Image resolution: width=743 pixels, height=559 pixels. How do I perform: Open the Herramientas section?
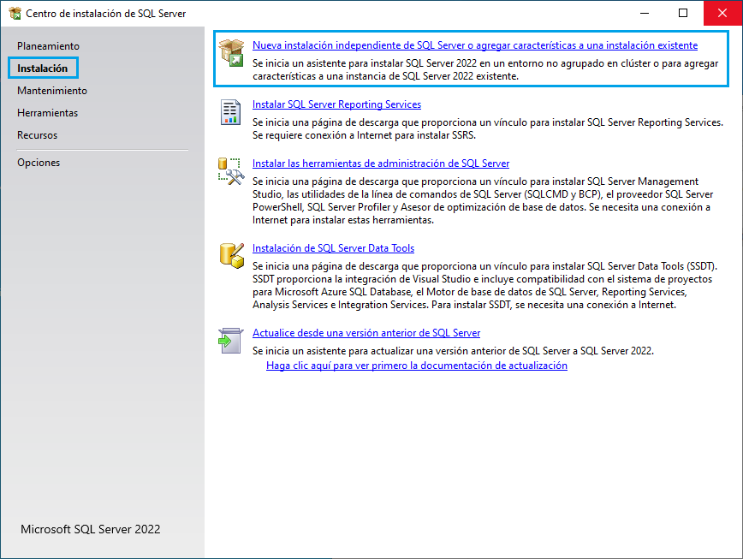pos(47,112)
